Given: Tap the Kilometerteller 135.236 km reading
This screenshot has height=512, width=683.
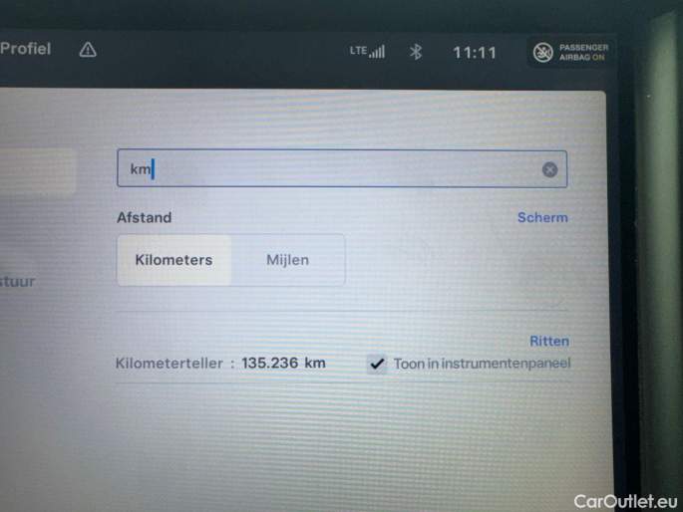Looking at the screenshot, I should pyautogui.click(x=220, y=363).
